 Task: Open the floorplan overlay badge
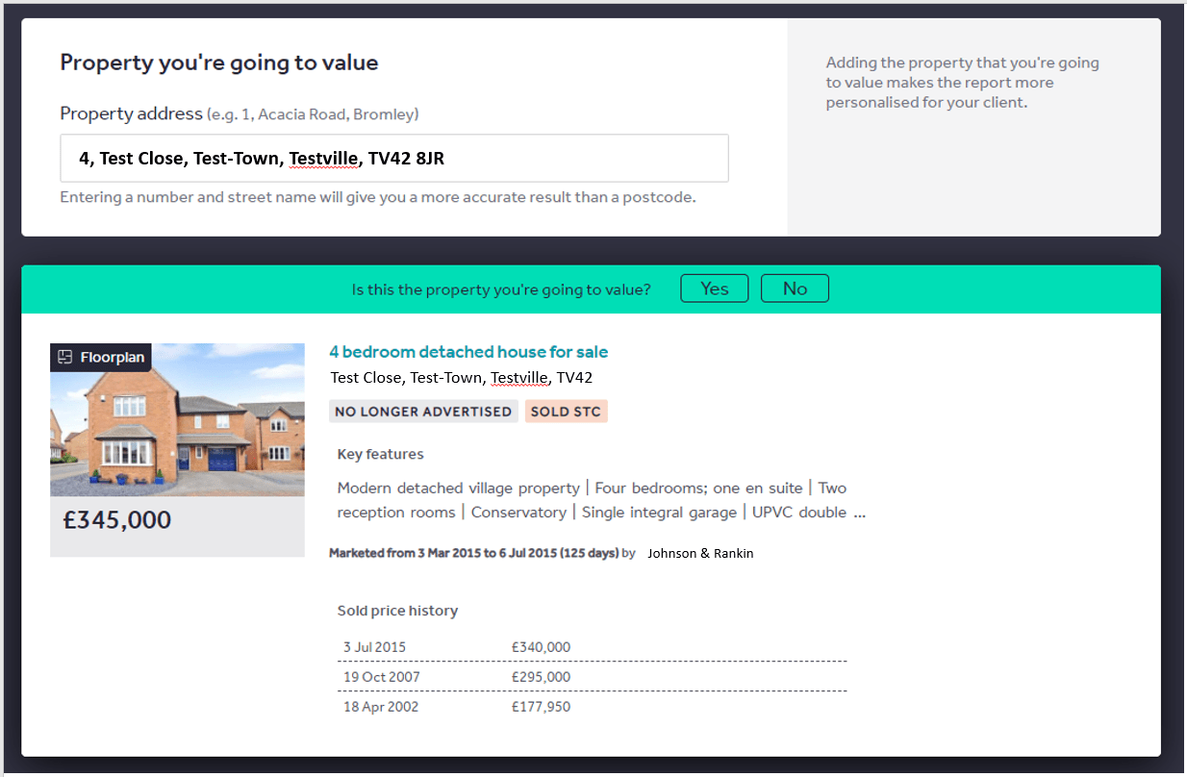(100, 356)
